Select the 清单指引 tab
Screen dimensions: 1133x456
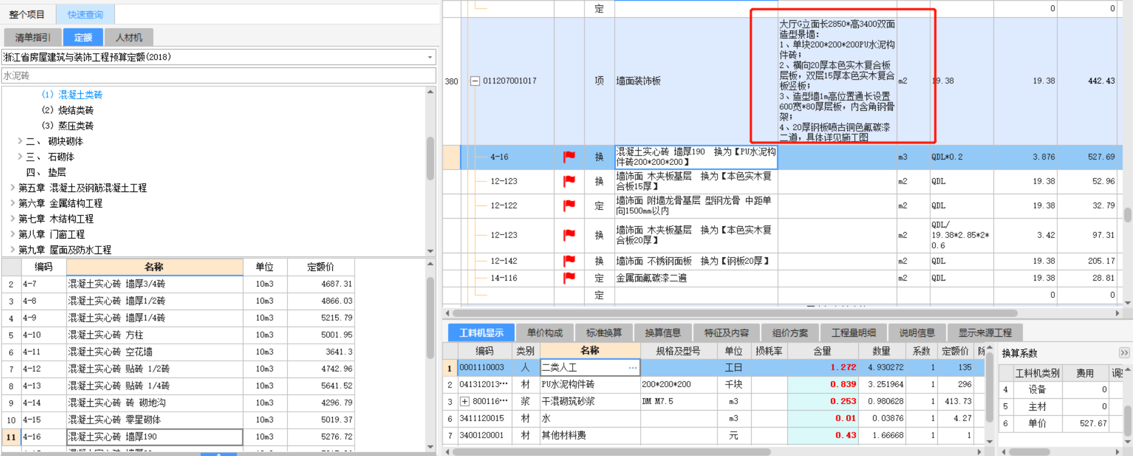(33, 37)
